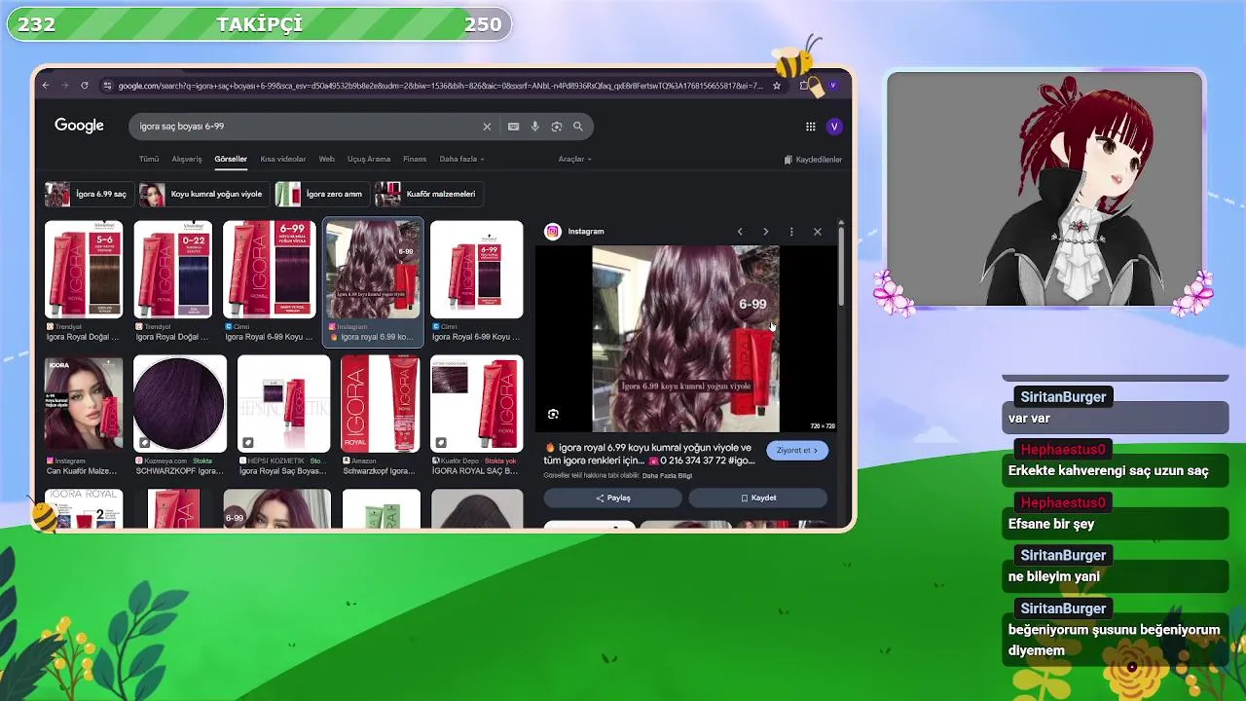Select Koyu kumral yoğun viyole chip

[203, 194]
